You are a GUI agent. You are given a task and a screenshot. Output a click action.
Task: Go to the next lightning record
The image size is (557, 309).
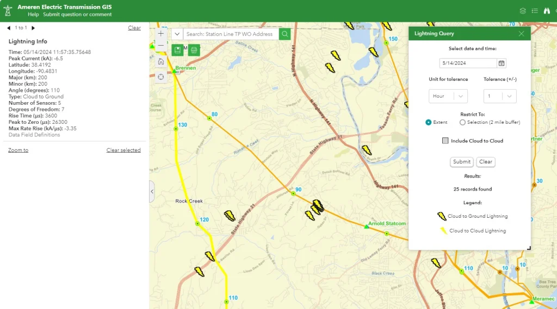pos(33,28)
